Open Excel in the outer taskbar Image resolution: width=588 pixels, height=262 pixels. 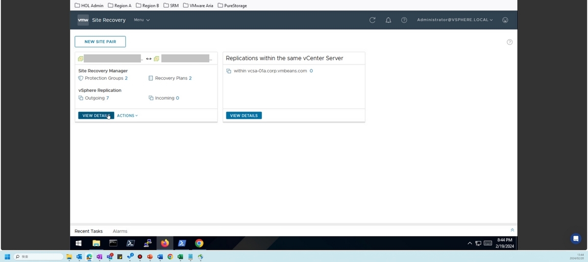pyautogui.click(x=180, y=257)
